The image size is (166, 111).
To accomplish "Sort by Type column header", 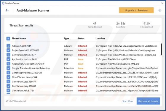I will (66, 38).
